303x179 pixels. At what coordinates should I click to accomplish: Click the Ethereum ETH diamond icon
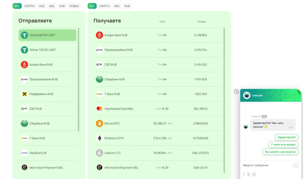click(99, 138)
